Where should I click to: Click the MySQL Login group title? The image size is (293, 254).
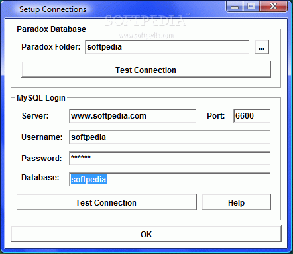(x=41, y=98)
